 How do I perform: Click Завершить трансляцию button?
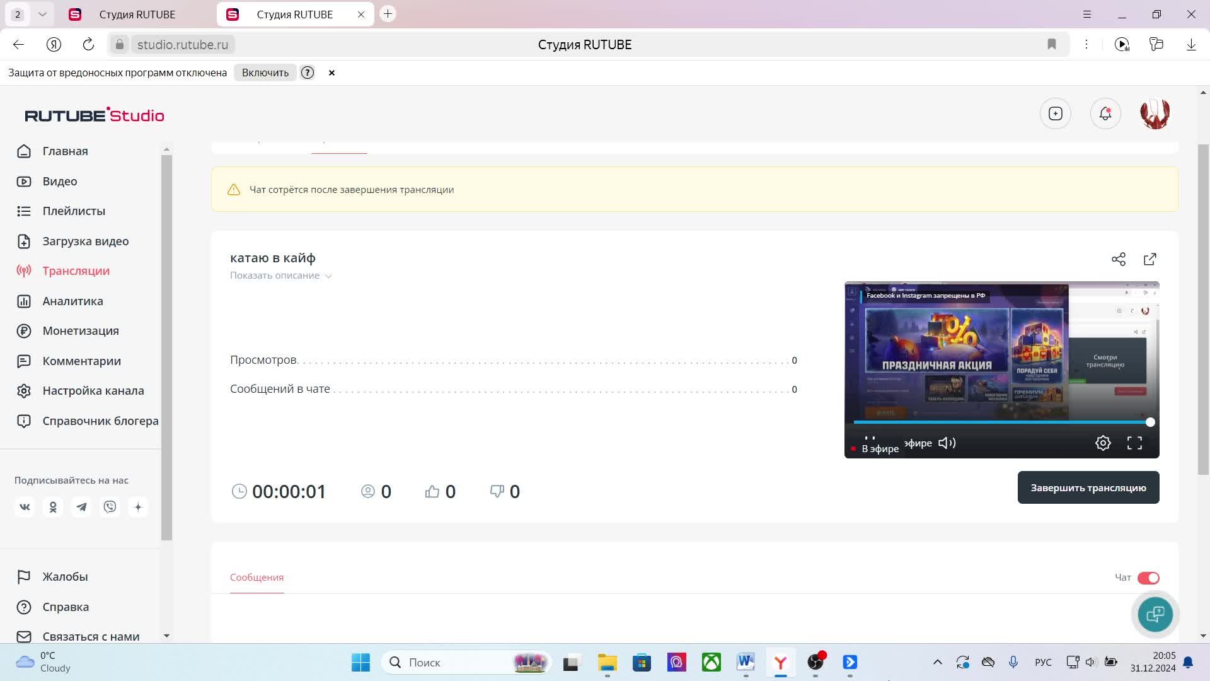pos(1088,487)
